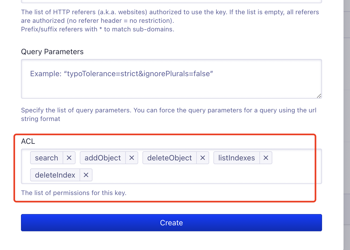Remove the deleteObject permission tag
The width and height of the screenshot is (350, 250).
pyautogui.click(x=203, y=158)
